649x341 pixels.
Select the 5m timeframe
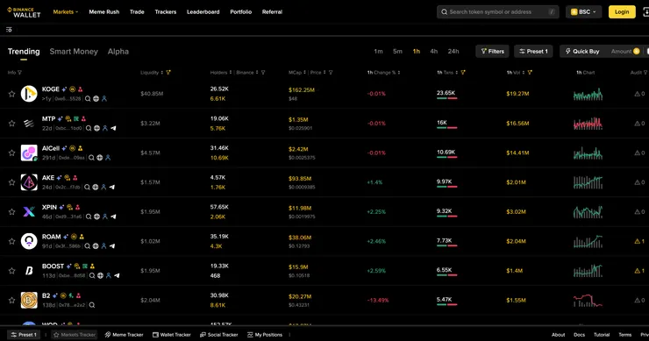[397, 52]
